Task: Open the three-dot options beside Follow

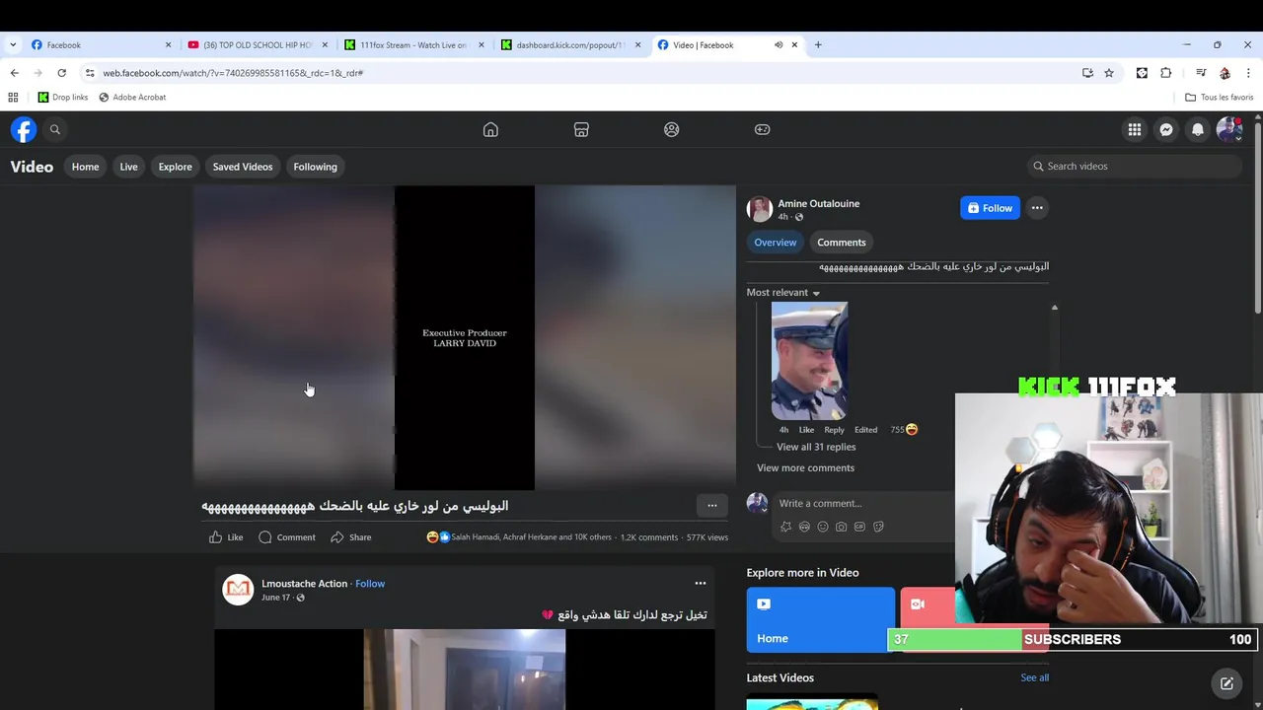Action: 1037,208
